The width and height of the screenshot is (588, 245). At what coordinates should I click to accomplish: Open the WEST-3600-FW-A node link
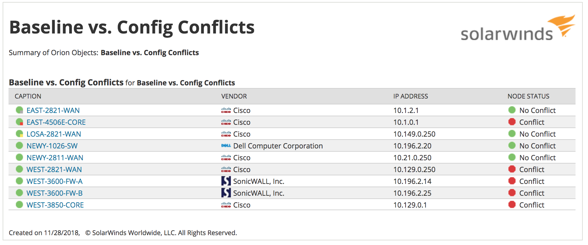[x=54, y=181]
